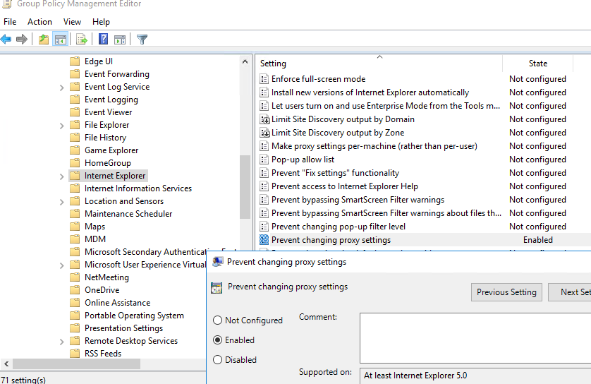The width and height of the screenshot is (591, 384).
Task: Open the Action menu
Action: tap(39, 22)
